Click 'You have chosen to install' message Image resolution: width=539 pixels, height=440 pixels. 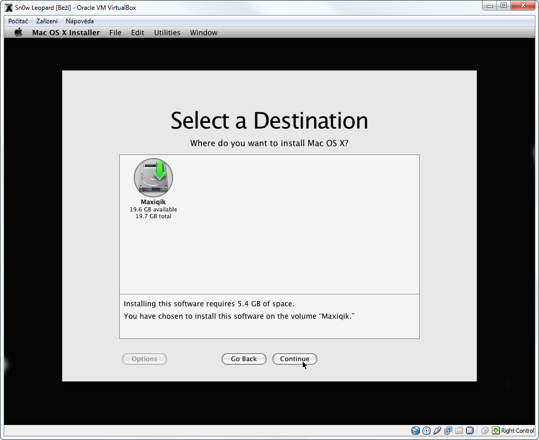pyautogui.click(x=239, y=316)
